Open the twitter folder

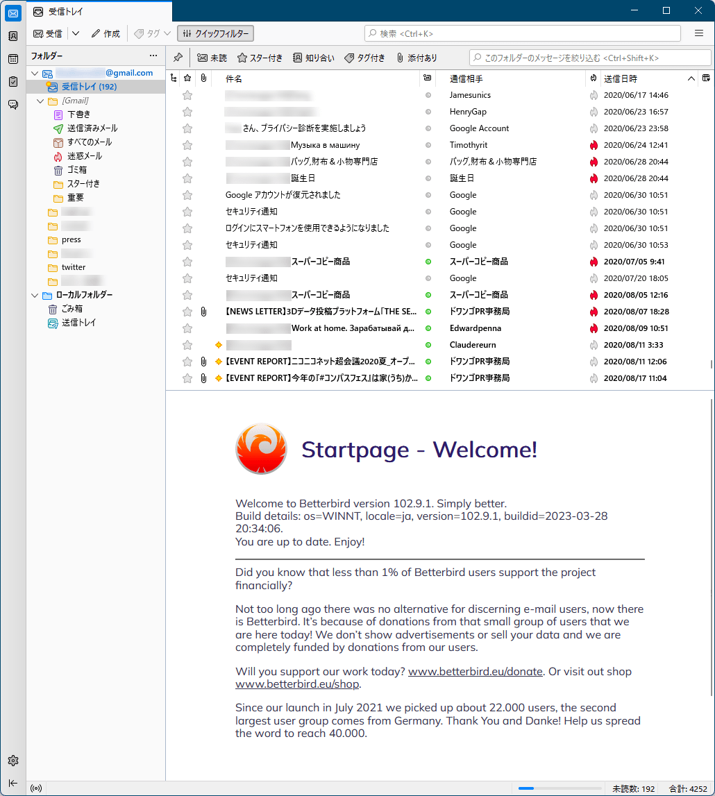point(96,268)
